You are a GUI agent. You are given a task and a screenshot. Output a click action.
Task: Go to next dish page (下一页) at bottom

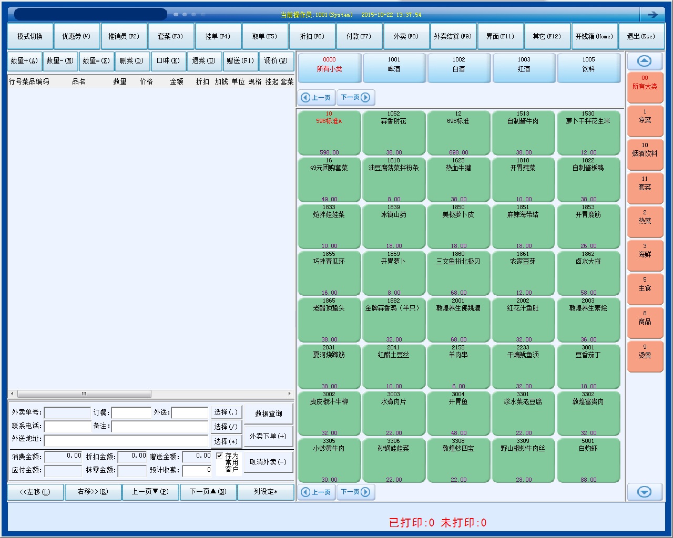pyautogui.click(x=355, y=492)
